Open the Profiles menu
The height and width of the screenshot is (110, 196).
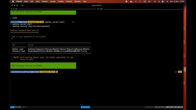pos(61,2)
